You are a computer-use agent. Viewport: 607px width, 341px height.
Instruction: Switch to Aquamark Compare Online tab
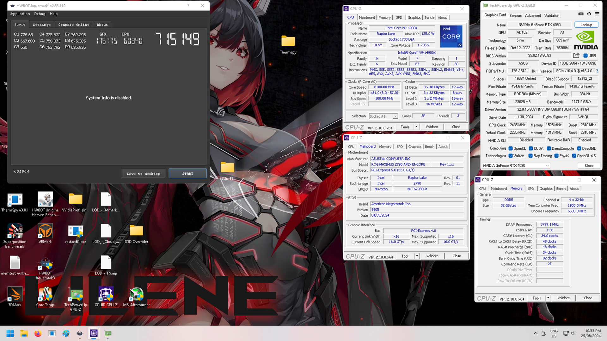tap(74, 25)
